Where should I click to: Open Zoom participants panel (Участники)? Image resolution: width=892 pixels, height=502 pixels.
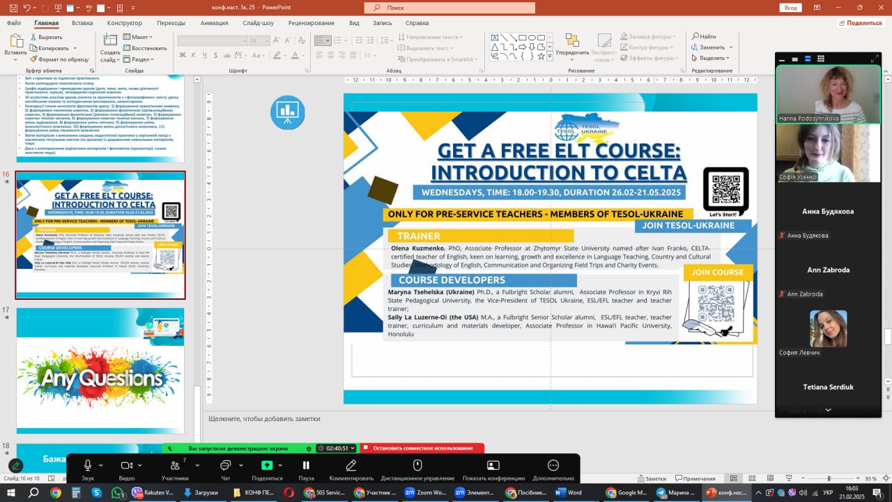pyautogui.click(x=175, y=469)
